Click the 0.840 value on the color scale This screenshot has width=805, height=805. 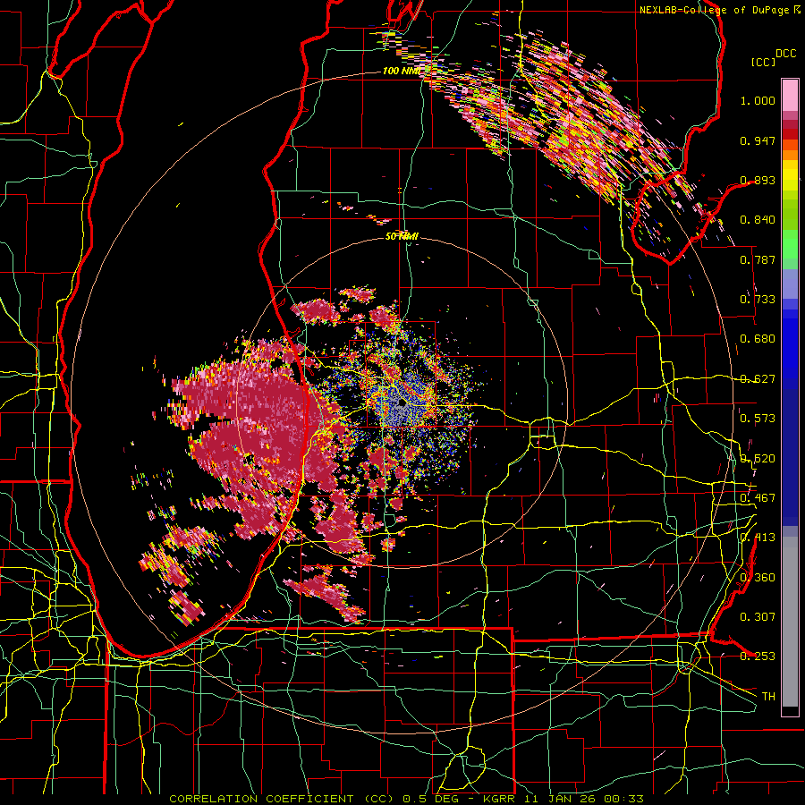[x=758, y=220]
